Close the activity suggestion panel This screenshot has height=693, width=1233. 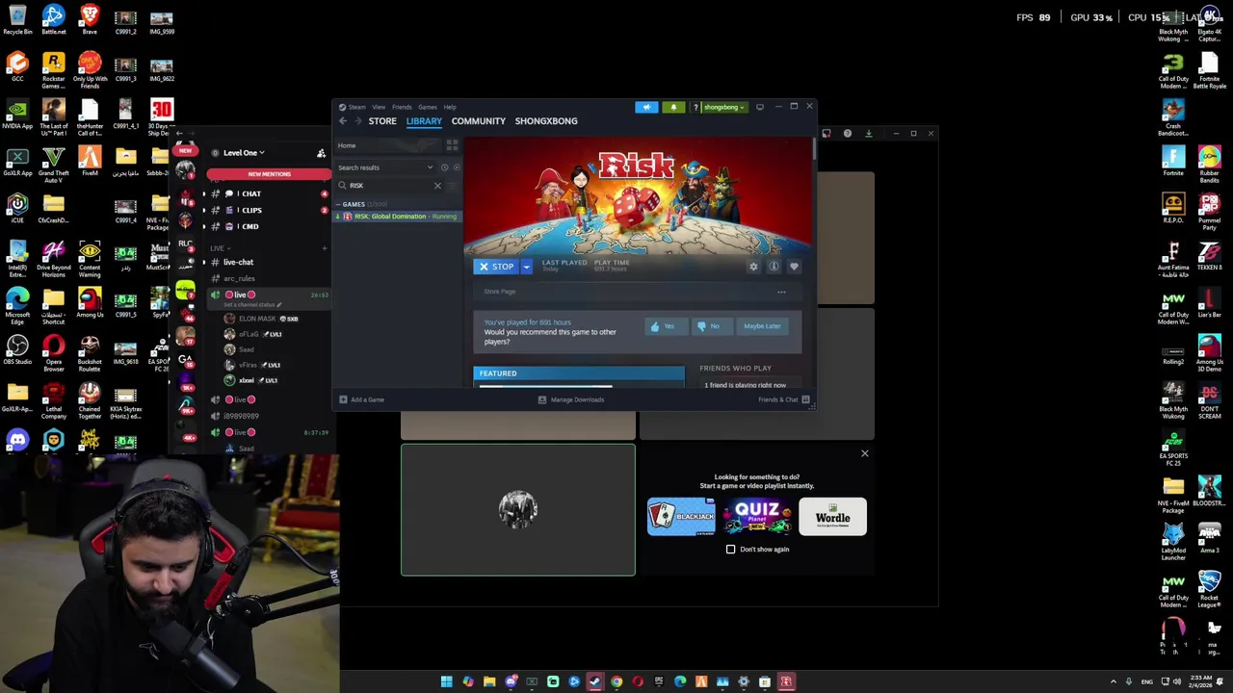(864, 453)
